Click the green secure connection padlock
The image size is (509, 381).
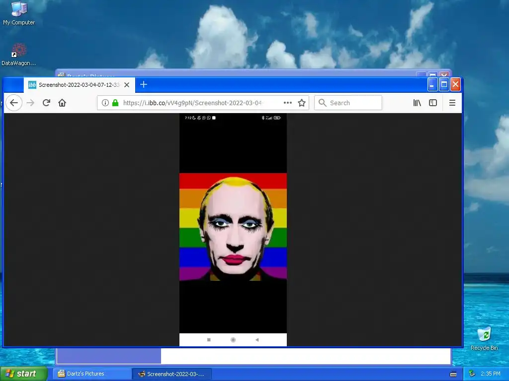click(115, 103)
